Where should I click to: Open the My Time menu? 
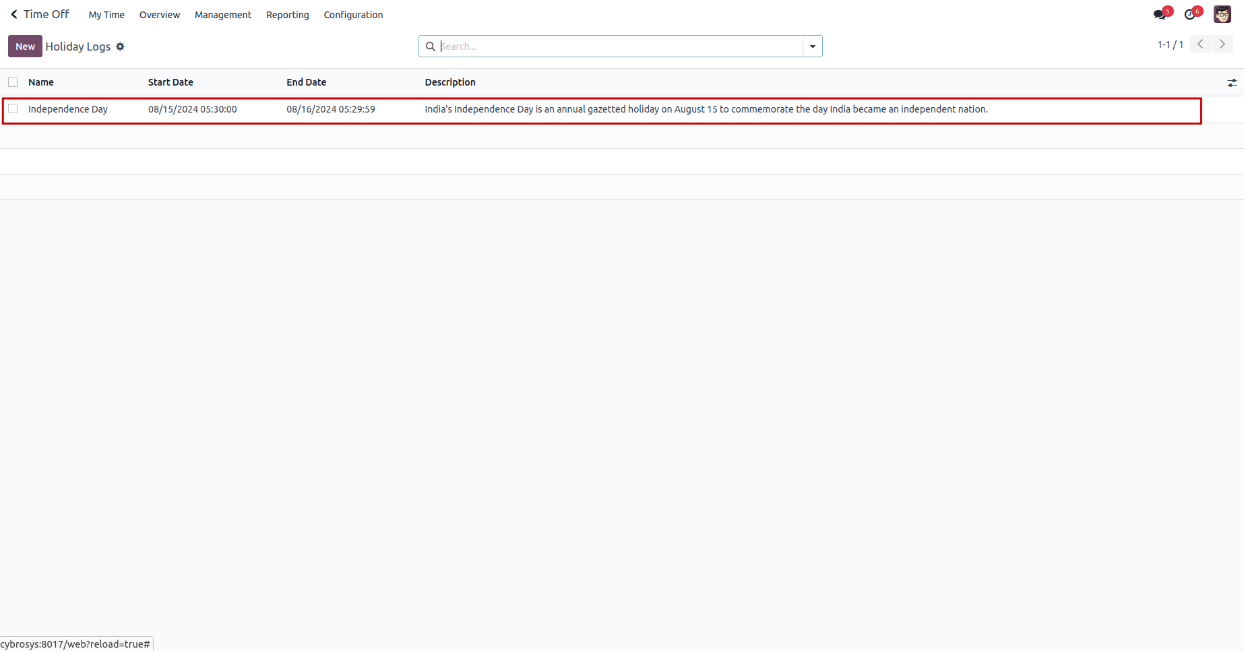tap(106, 15)
